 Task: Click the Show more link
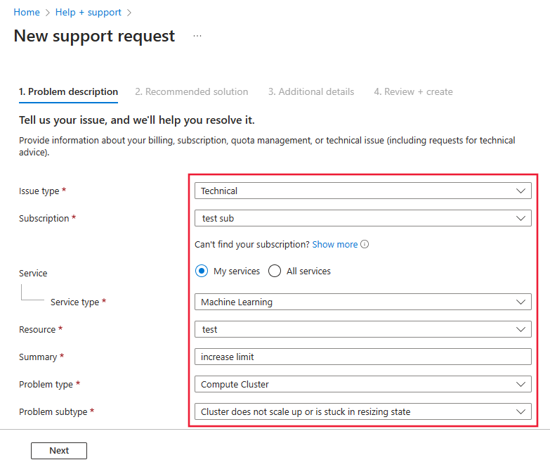tap(335, 245)
